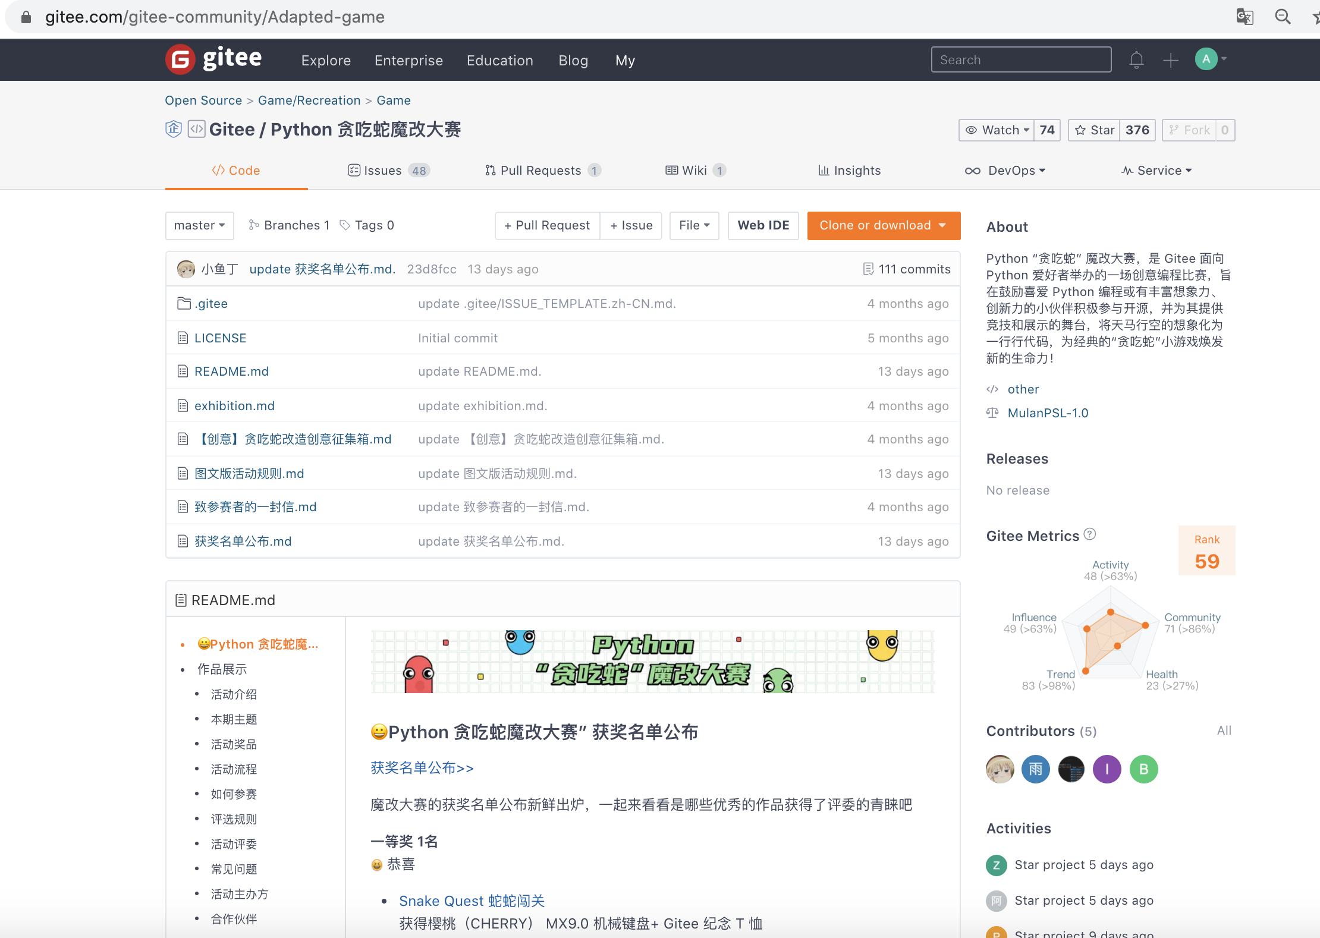Screen dimensions: 1320x938
Task: Click the browser translate page icon
Action: click(1244, 17)
